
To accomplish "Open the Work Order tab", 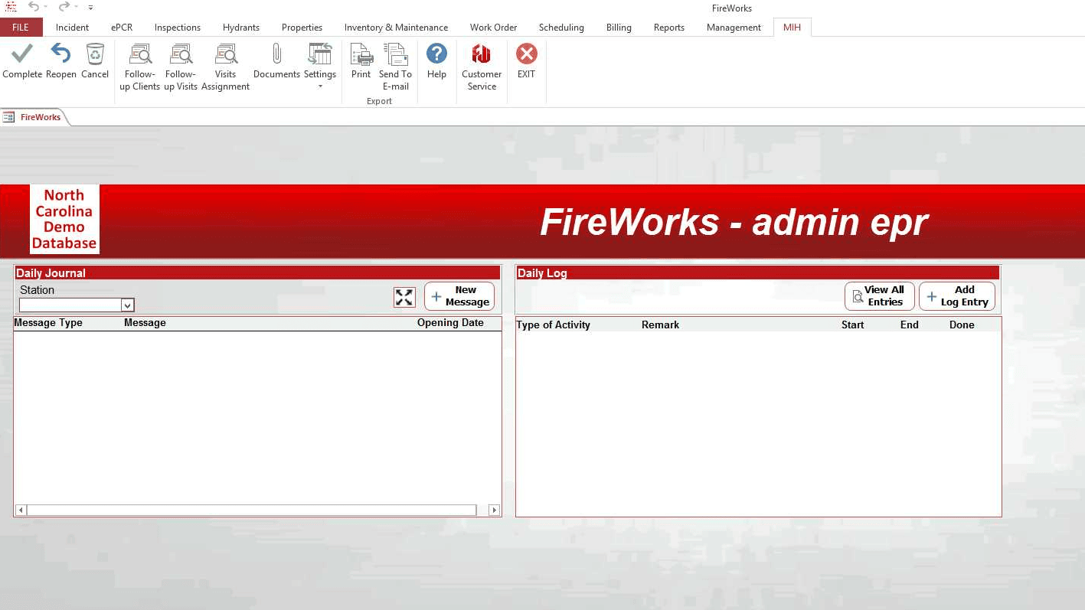I will 493,28.
